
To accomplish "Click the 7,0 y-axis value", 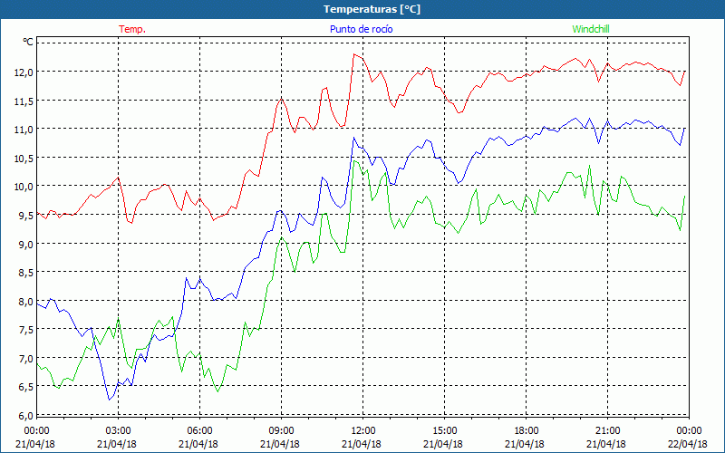I will click(x=26, y=358).
